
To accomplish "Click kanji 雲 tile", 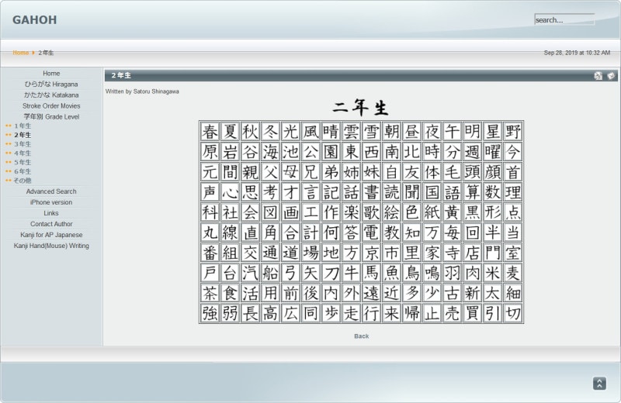I will pyautogui.click(x=352, y=132).
